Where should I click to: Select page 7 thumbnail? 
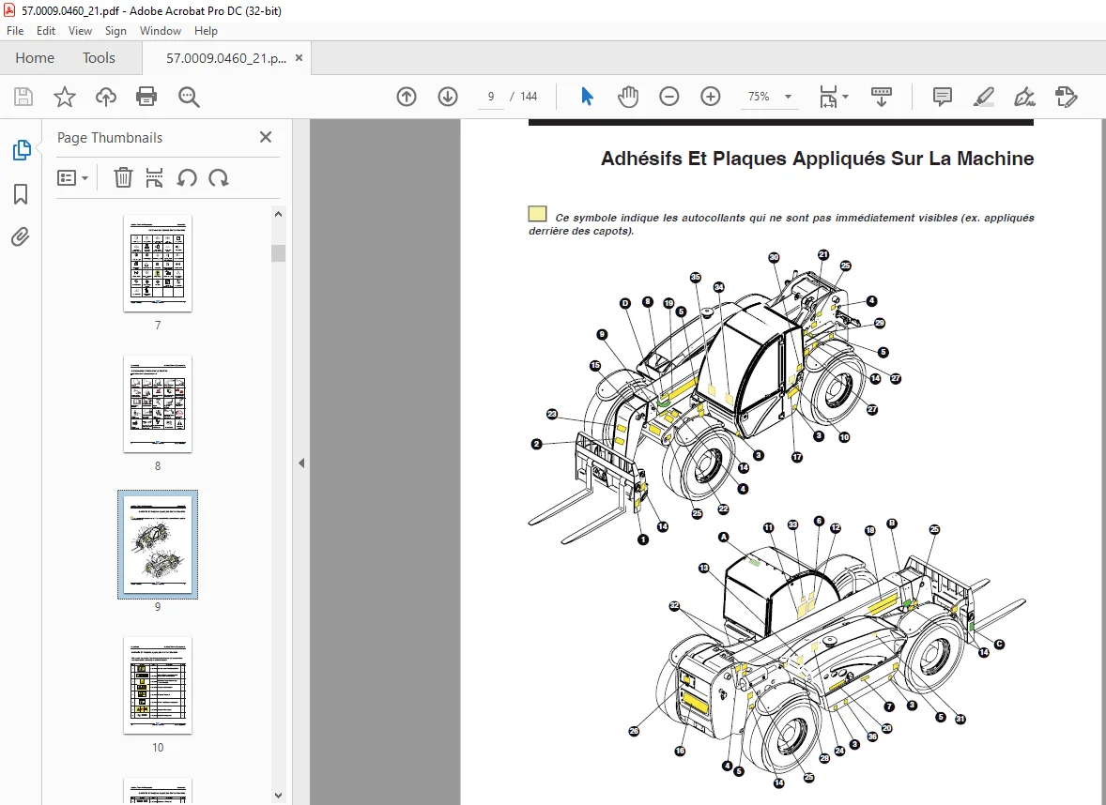point(158,264)
